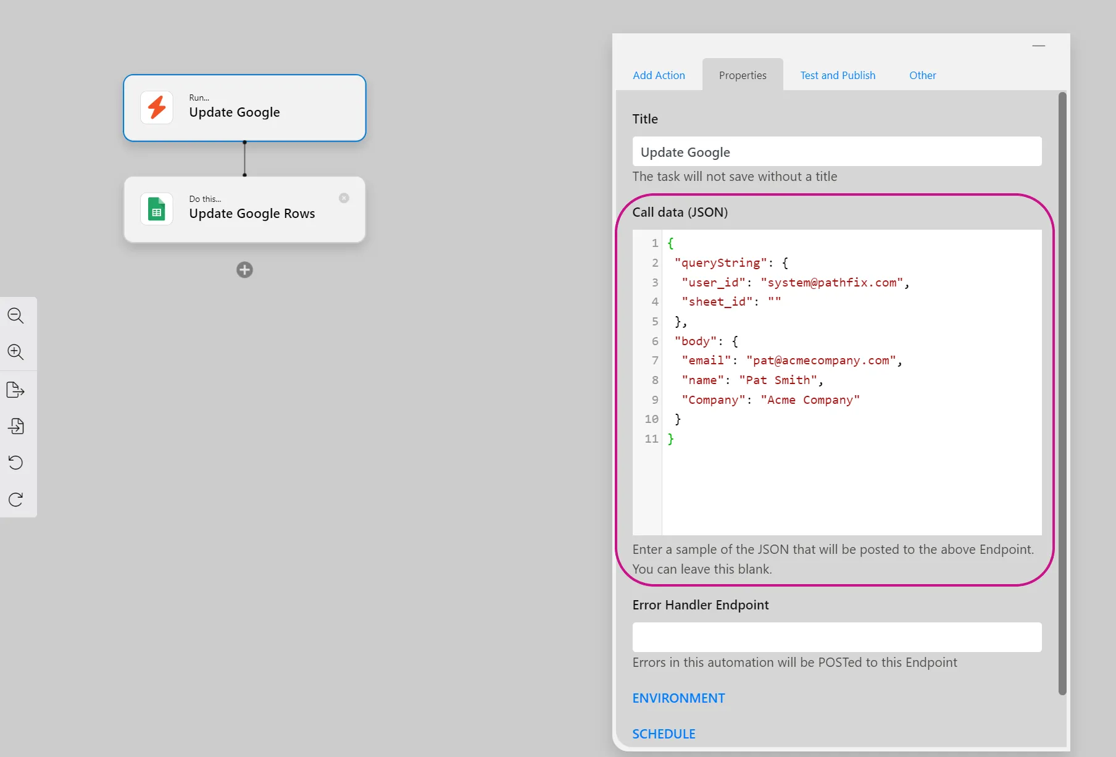Viewport: 1116px width, 757px height.
Task: Expand the SCHEDULE section
Action: [664, 734]
